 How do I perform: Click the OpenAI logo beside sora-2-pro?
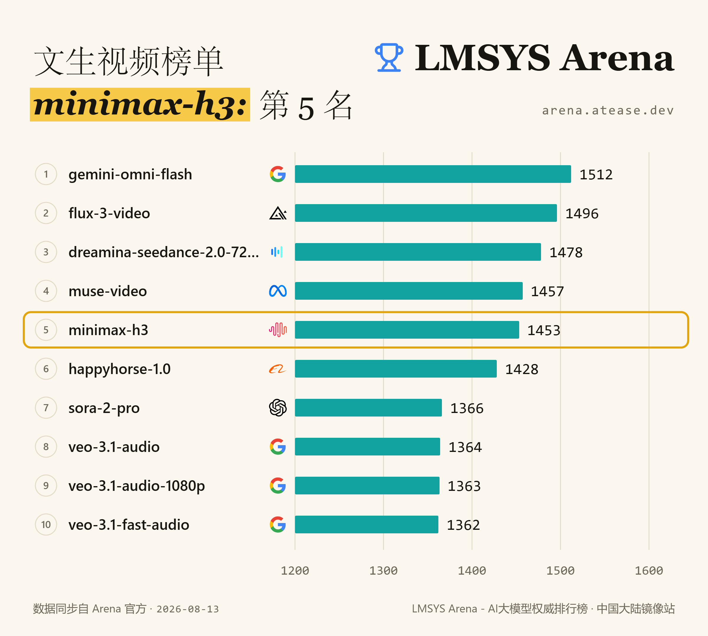278,408
